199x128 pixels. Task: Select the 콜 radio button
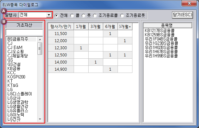point(72,16)
